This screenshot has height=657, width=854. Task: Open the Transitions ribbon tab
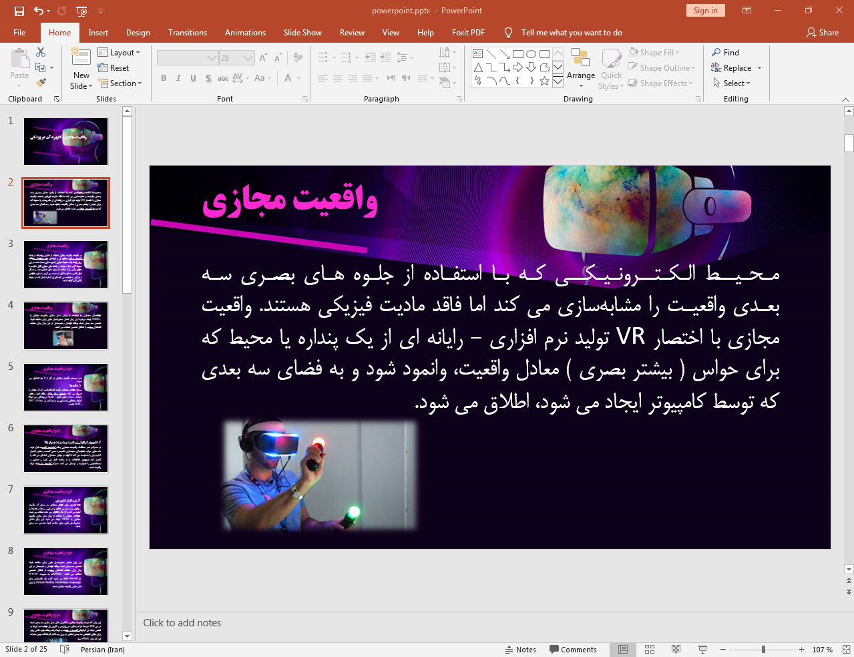[187, 33]
